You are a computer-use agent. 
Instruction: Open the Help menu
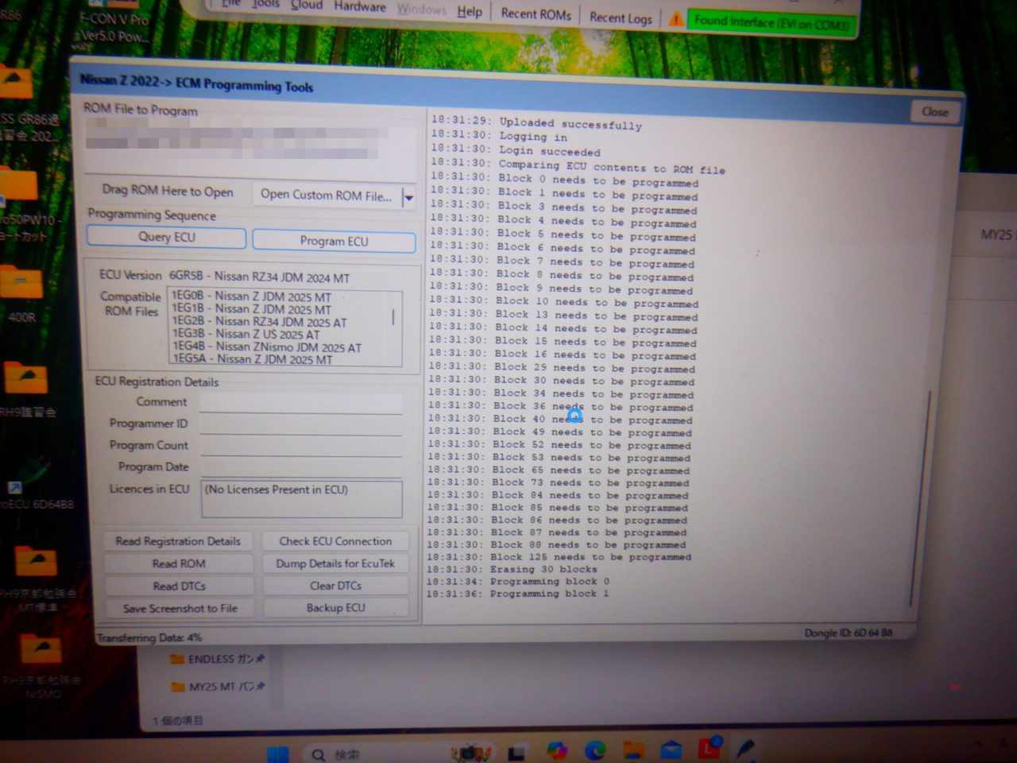coord(469,11)
